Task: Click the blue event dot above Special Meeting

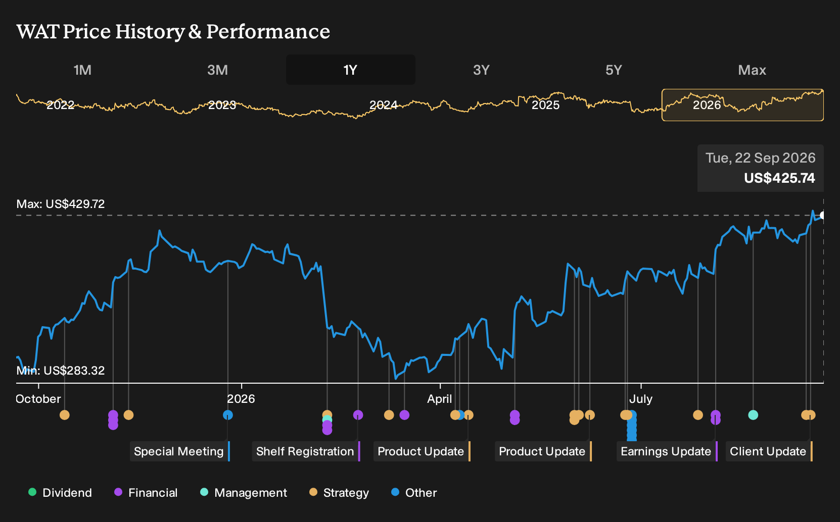Action: 228,415
